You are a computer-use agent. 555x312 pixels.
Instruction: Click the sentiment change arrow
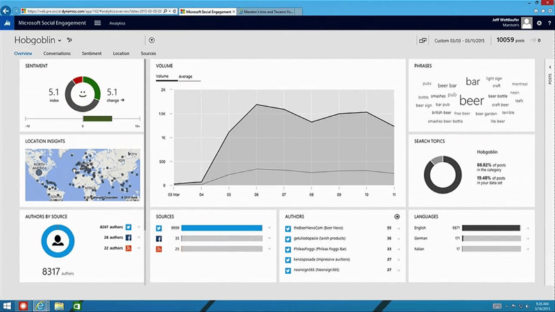pyautogui.click(x=123, y=100)
